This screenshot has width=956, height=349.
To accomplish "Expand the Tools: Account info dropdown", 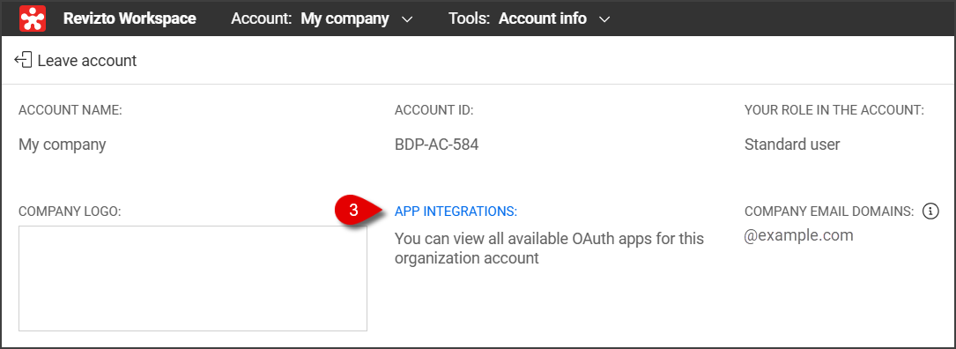I will click(530, 19).
